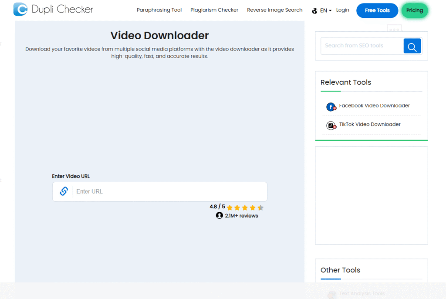The height and width of the screenshot is (299, 446).
Task: Select Reverse Image Search in the nav bar
Action: coord(274,10)
